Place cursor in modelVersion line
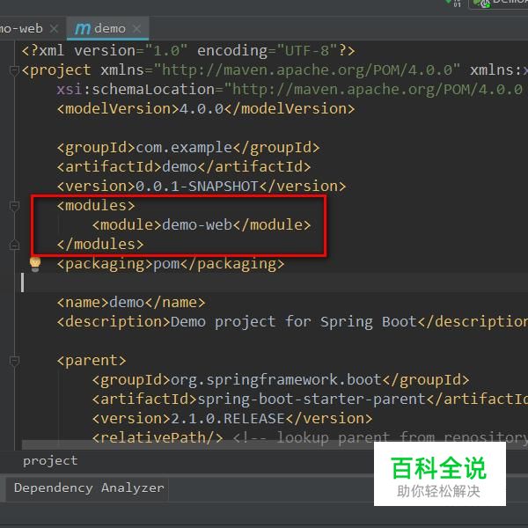 pyautogui.click(x=206, y=109)
